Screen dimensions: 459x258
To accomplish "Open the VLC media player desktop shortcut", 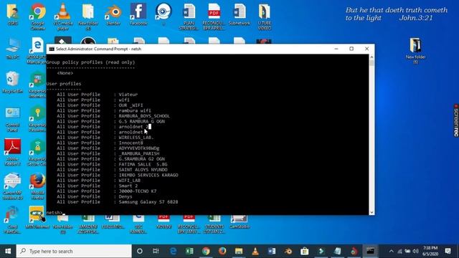I will (x=62, y=16).
